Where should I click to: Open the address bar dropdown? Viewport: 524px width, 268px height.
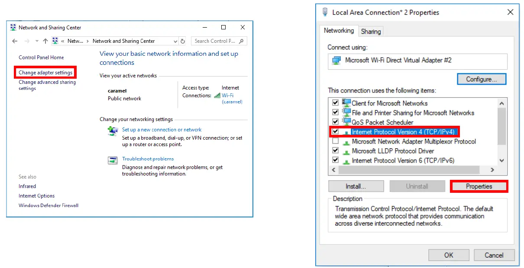click(x=175, y=41)
